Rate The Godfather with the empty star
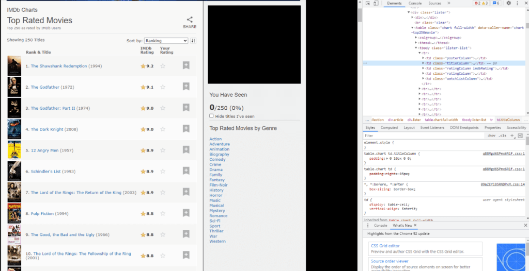The height and width of the screenshot is (271, 529). [x=163, y=87]
